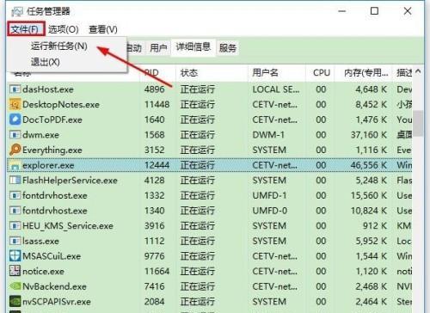The width and height of the screenshot is (430, 313).
Task: Click the dwm.exe process icon
Action: click(x=15, y=135)
